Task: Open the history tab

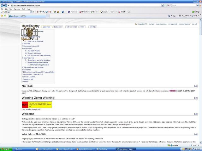Action: click(x=75, y=27)
